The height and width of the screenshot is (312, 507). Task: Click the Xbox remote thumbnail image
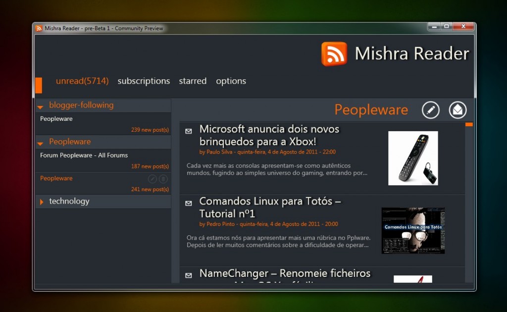pyautogui.click(x=413, y=158)
